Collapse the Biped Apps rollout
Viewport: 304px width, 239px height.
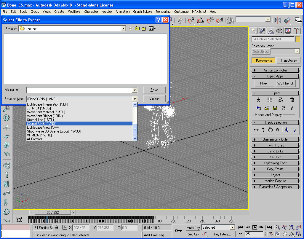[x=275, y=76]
